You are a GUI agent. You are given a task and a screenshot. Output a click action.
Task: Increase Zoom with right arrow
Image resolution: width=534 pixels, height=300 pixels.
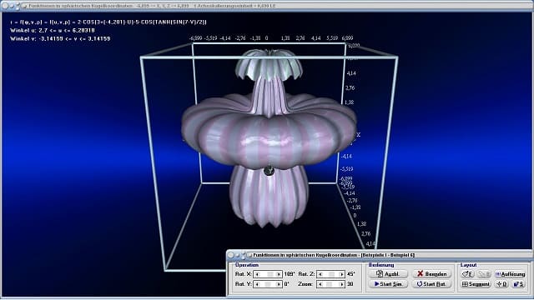(x=342, y=284)
